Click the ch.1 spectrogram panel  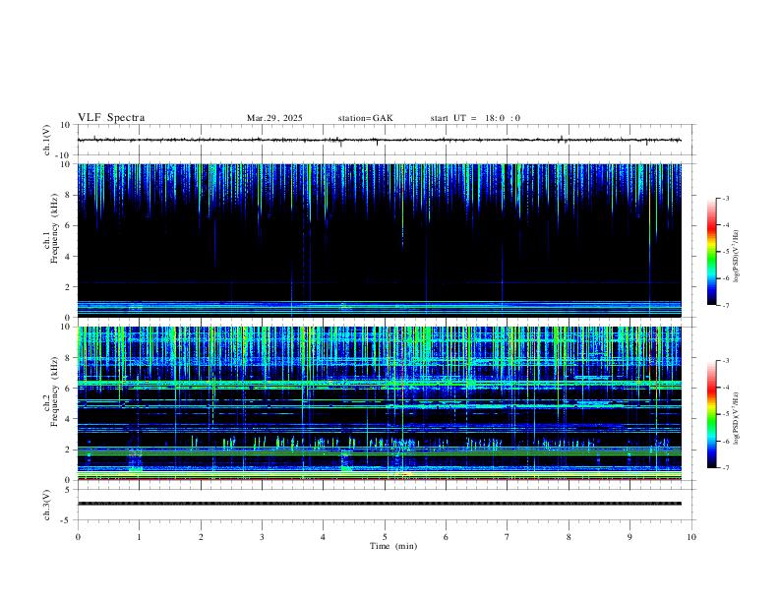pyautogui.click(x=379, y=240)
